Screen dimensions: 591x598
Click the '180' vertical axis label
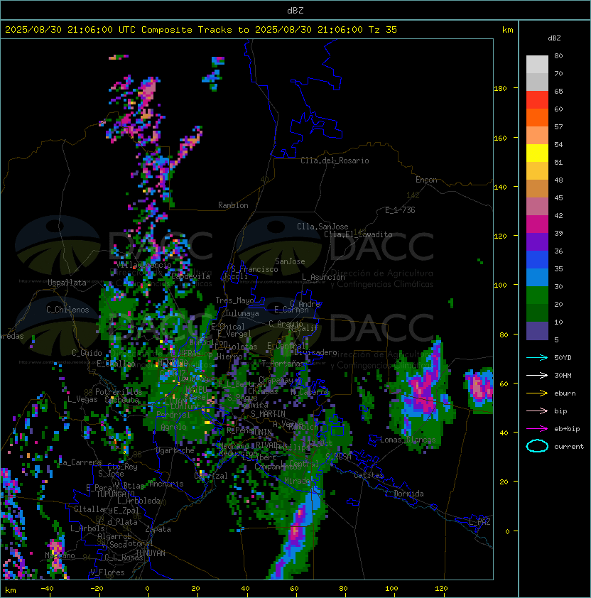click(500, 89)
